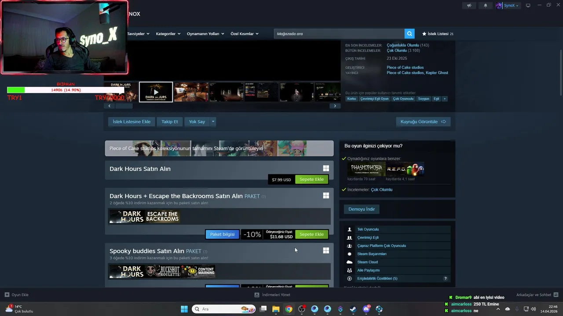
Task: Select the Korku tag
Action: (351, 99)
